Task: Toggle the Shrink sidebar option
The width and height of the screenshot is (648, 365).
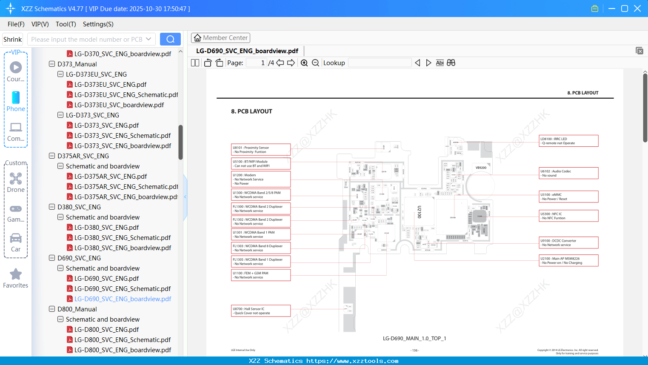Action: click(x=12, y=39)
